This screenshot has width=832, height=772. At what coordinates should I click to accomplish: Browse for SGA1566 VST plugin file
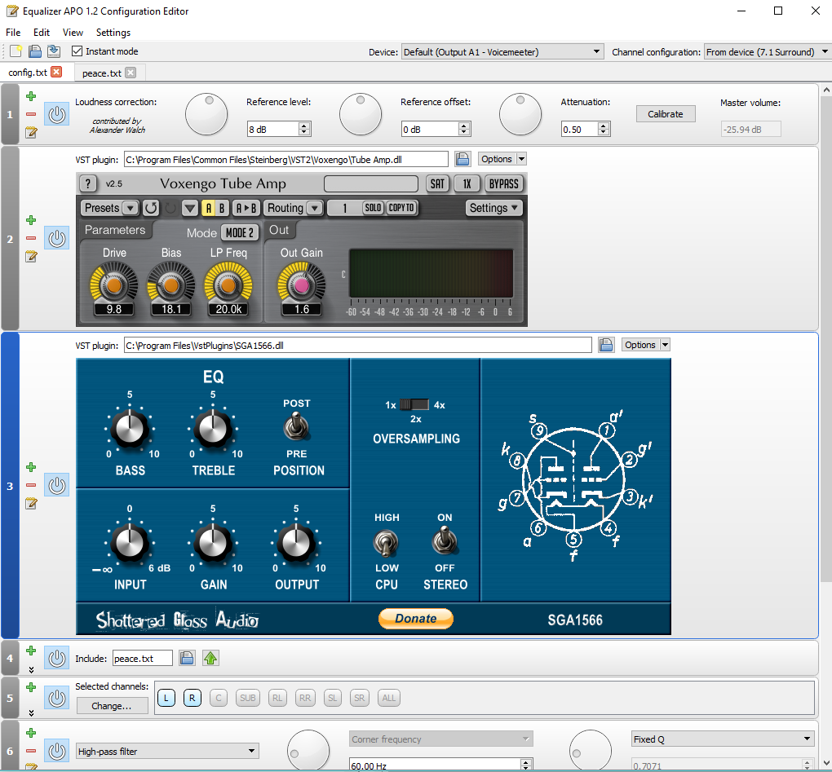click(x=606, y=345)
